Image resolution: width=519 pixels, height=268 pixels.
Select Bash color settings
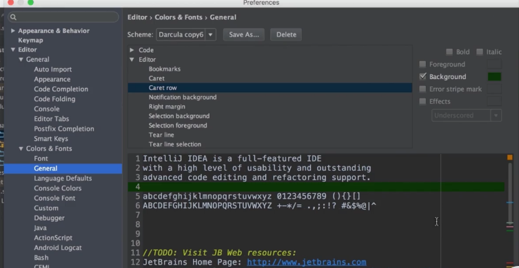pyautogui.click(x=41, y=258)
